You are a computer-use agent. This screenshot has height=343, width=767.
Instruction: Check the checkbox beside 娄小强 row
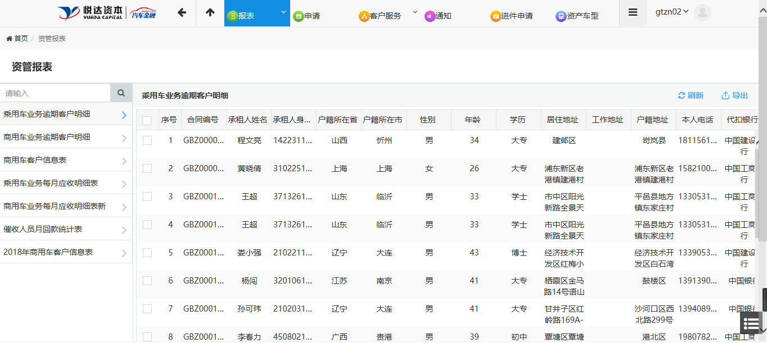pos(147,253)
